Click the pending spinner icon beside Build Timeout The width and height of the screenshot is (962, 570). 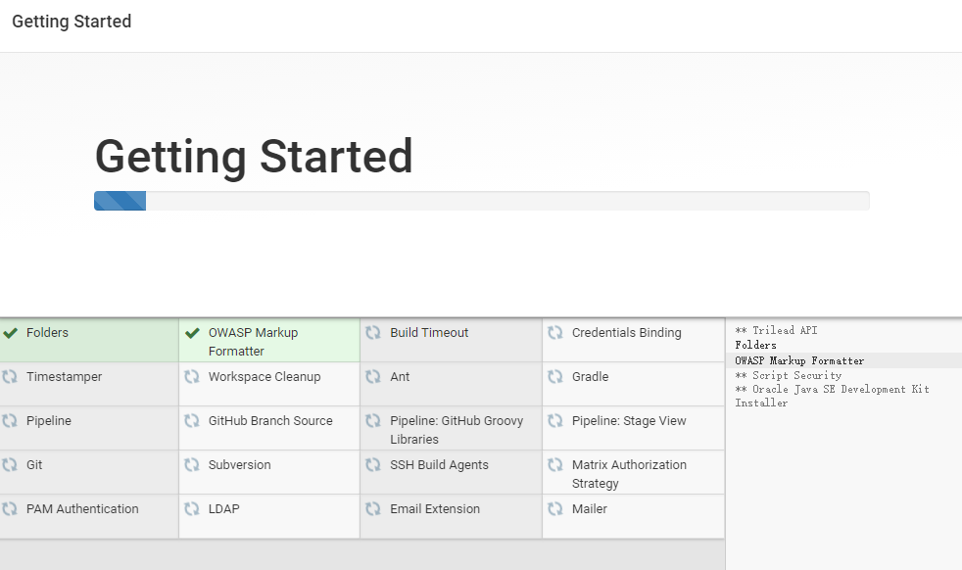pyautogui.click(x=373, y=333)
